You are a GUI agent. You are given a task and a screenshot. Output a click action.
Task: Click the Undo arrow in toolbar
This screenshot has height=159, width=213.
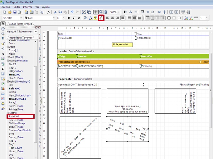coord(72,12)
